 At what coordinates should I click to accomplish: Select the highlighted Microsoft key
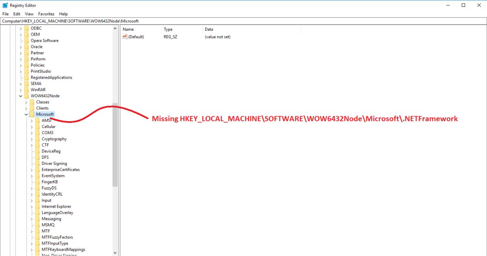(45, 114)
